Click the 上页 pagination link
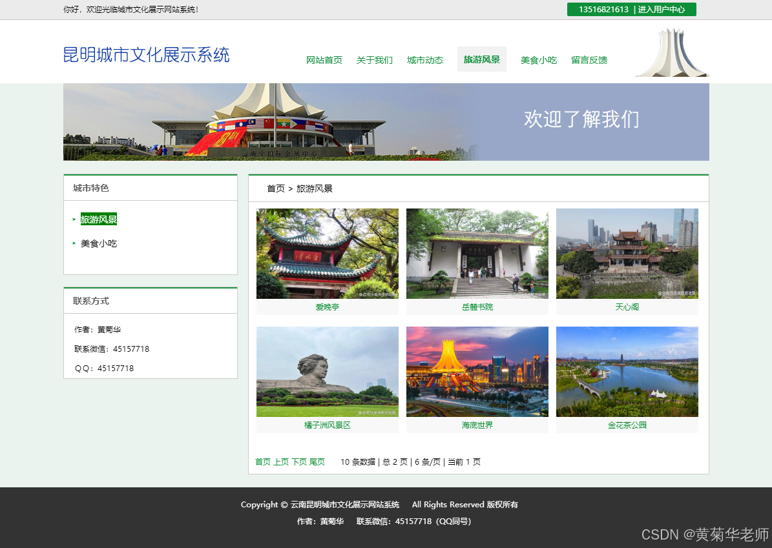The width and height of the screenshot is (772, 548). (x=281, y=462)
